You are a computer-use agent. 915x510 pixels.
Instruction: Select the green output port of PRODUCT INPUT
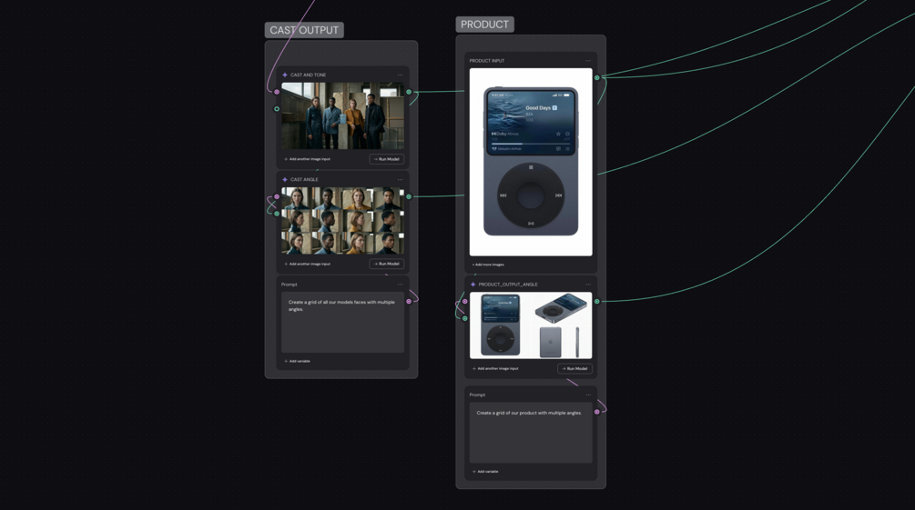click(596, 77)
